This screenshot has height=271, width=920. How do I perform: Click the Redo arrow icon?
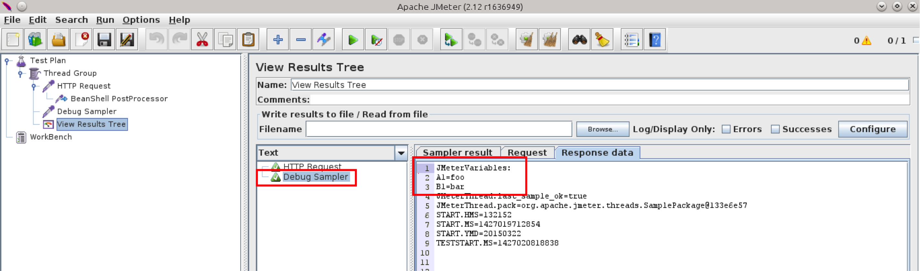click(x=180, y=40)
